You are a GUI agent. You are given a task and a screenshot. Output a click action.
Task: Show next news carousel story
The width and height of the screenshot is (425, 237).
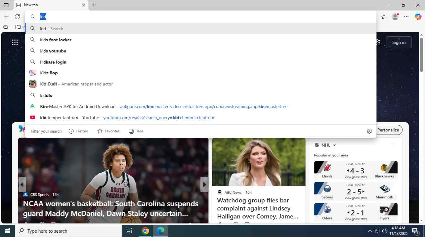click(204, 185)
